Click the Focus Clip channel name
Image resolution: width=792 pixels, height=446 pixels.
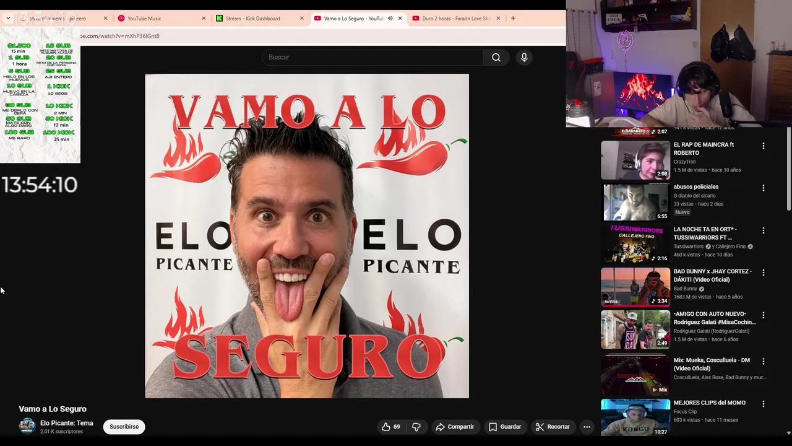point(685,411)
